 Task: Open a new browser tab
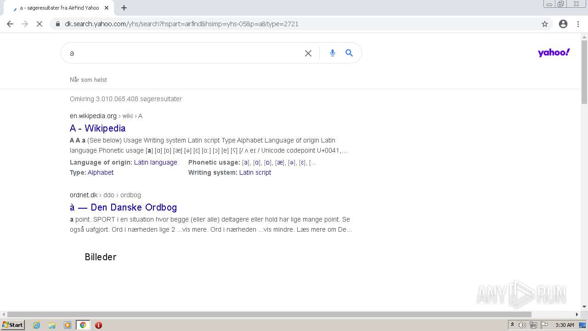coord(124,8)
